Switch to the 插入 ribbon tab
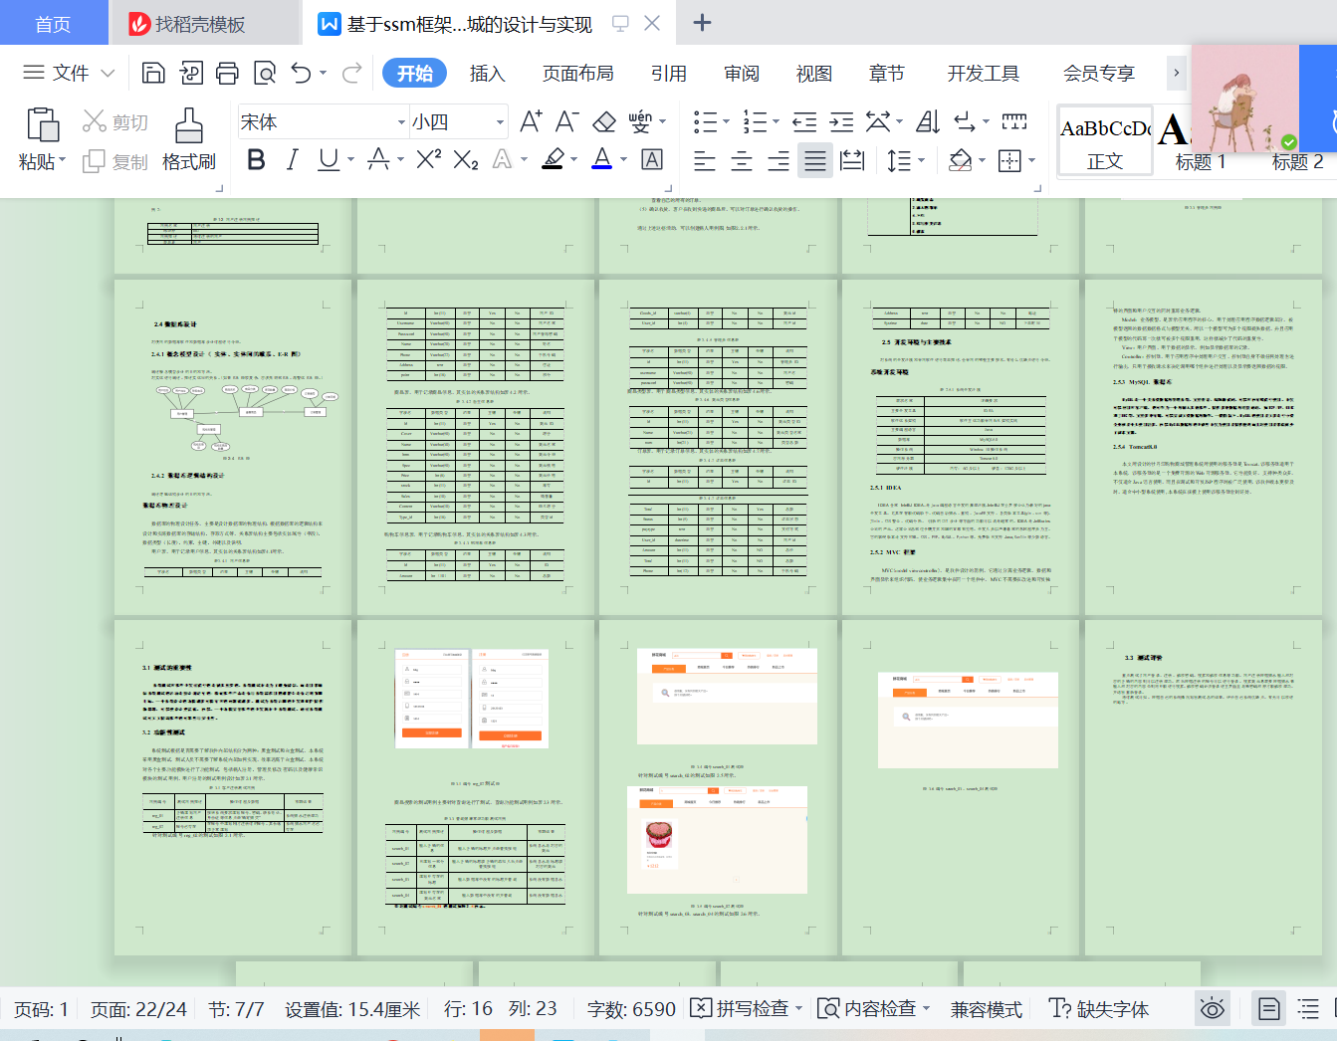Image resolution: width=1337 pixels, height=1041 pixels. tap(488, 74)
